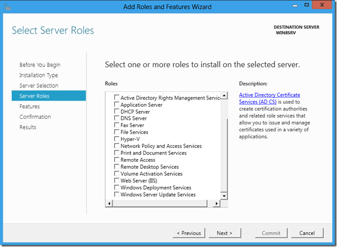Minimize the wizard window
Screen dimensions: 337x247
295,5
